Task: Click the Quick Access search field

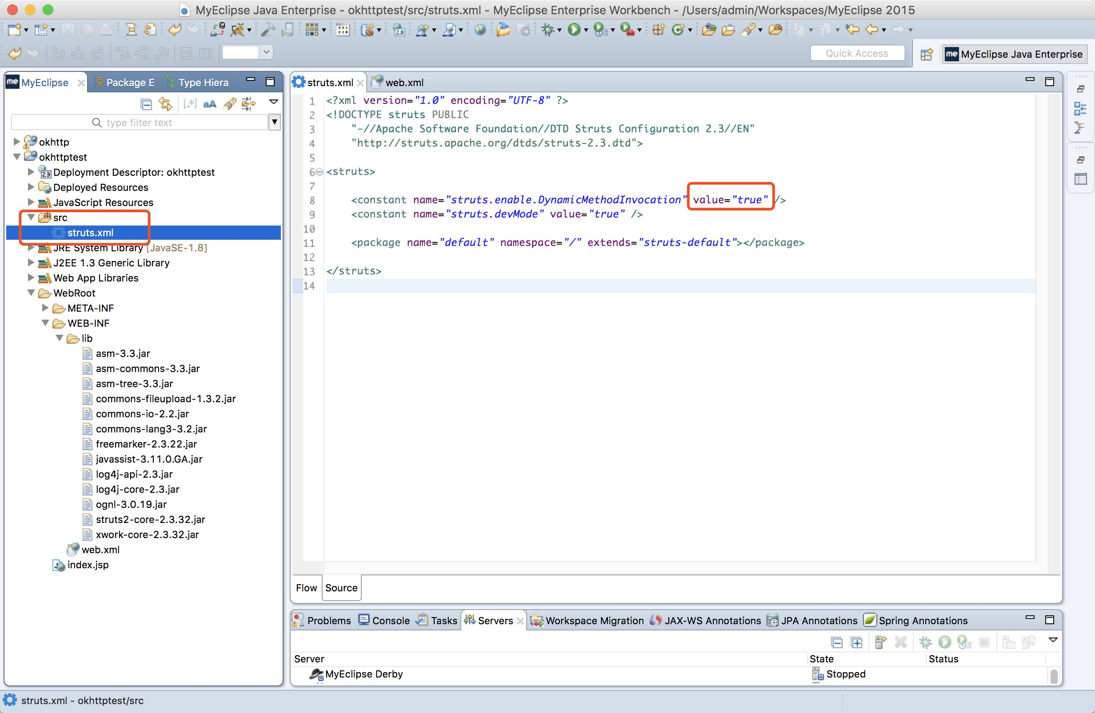Action: coord(857,53)
